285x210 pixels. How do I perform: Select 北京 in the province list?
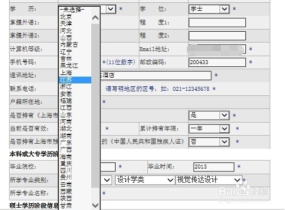point(75,16)
